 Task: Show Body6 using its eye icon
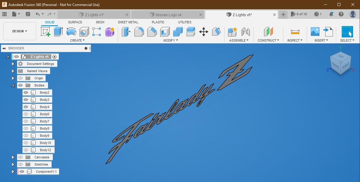click(x=26, y=114)
